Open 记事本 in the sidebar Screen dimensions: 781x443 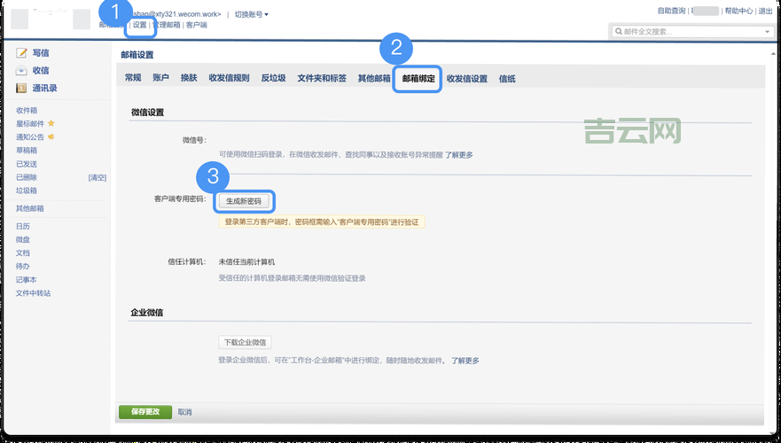pos(27,280)
